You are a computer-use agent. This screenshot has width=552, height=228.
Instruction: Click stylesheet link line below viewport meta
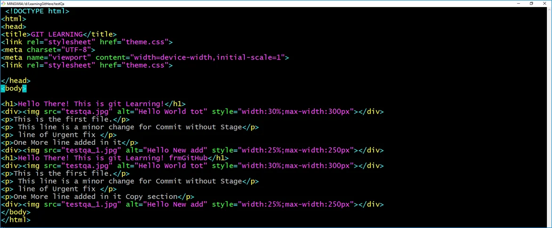click(x=87, y=65)
